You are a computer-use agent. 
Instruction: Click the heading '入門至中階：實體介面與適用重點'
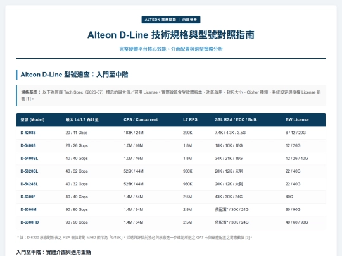pyautogui.click(x=54, y=252)
